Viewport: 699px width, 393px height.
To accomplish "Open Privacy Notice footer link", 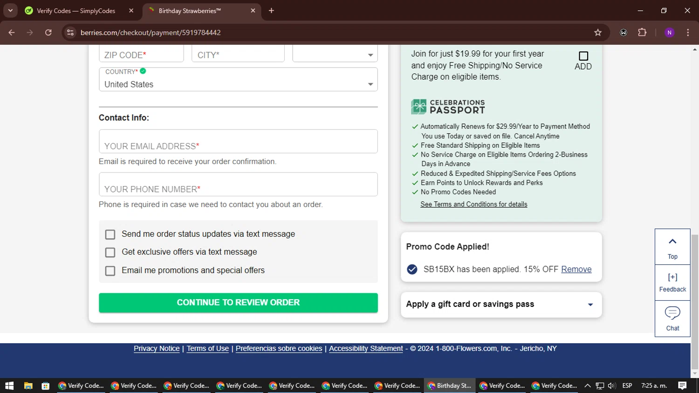I will click(157, 348).
